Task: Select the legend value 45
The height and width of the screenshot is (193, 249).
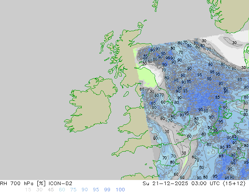Action: click(51, 190)
